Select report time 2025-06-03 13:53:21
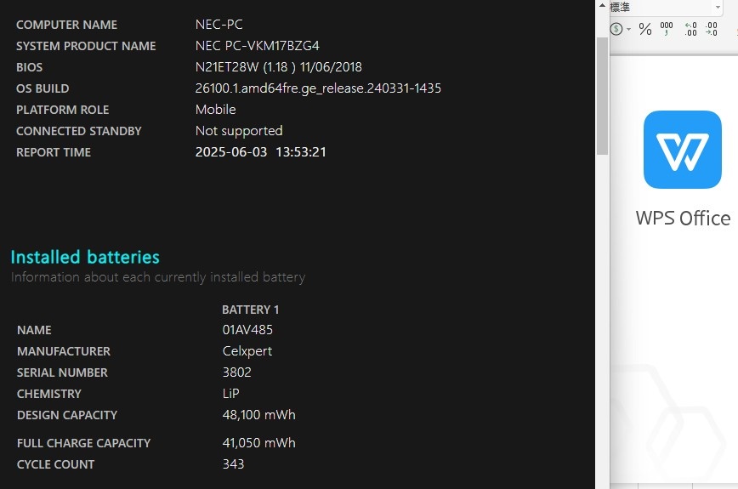This screenshot has height=489, width=738. point(261,152)
